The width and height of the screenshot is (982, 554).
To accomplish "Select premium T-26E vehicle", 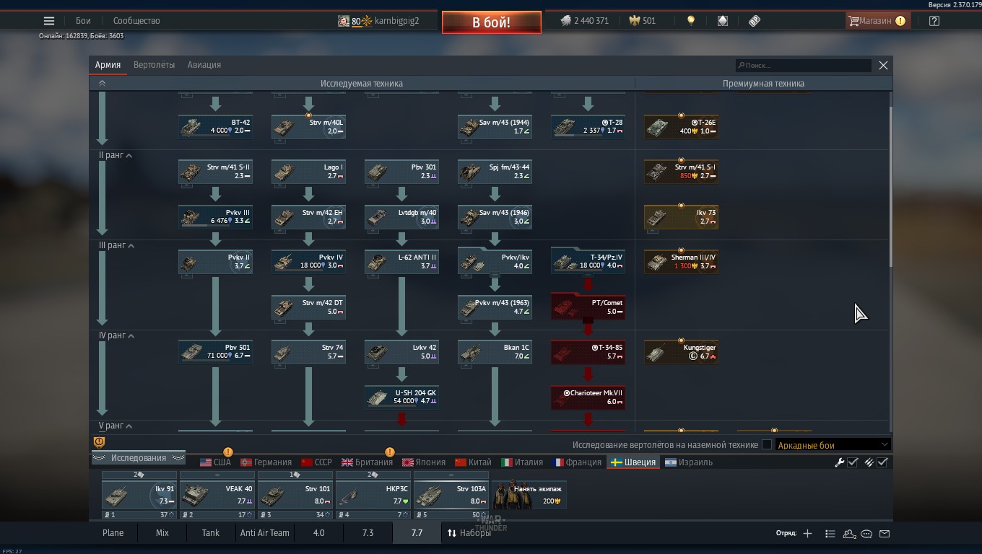I will (x=681, y=127).
